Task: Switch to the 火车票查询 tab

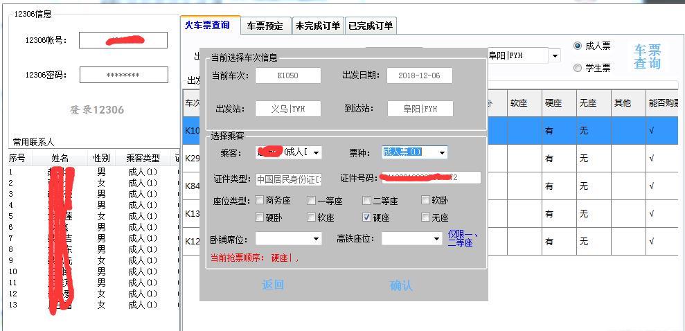Action: [207, 25]
